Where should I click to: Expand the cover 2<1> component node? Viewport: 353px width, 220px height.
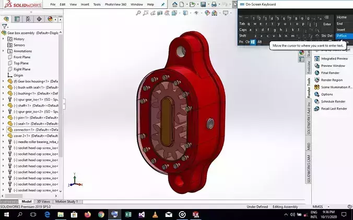(x=3, y=136)
